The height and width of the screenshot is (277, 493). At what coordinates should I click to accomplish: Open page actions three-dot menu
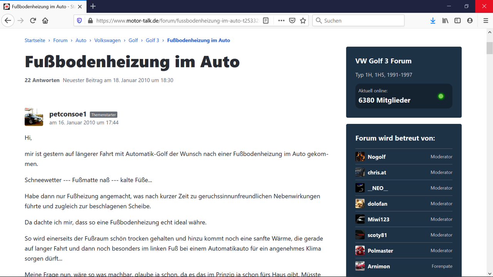coord(281,20)
